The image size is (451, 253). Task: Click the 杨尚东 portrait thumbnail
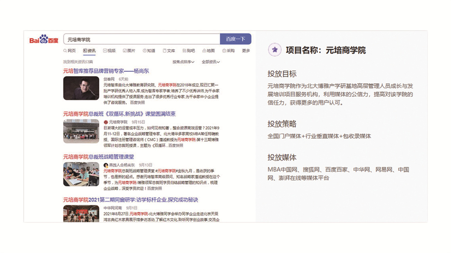click(81, 88)
